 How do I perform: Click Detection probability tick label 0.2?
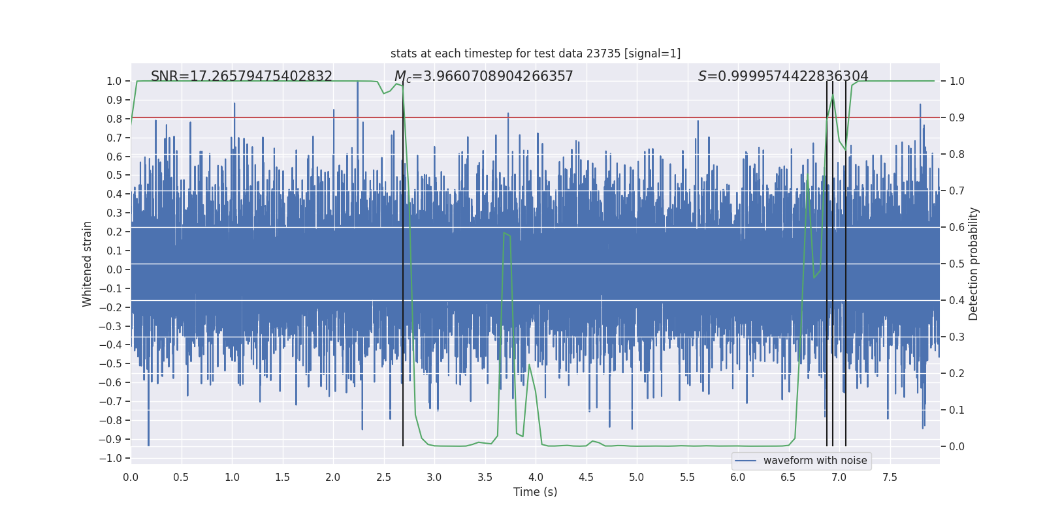(x=957, y=374)
